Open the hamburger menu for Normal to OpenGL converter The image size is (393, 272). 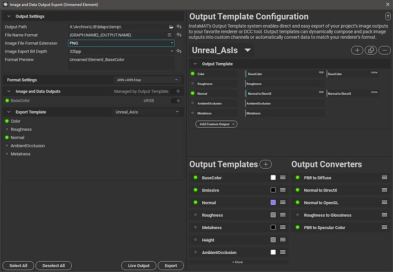pyautogui.click(x=385, y=203)
